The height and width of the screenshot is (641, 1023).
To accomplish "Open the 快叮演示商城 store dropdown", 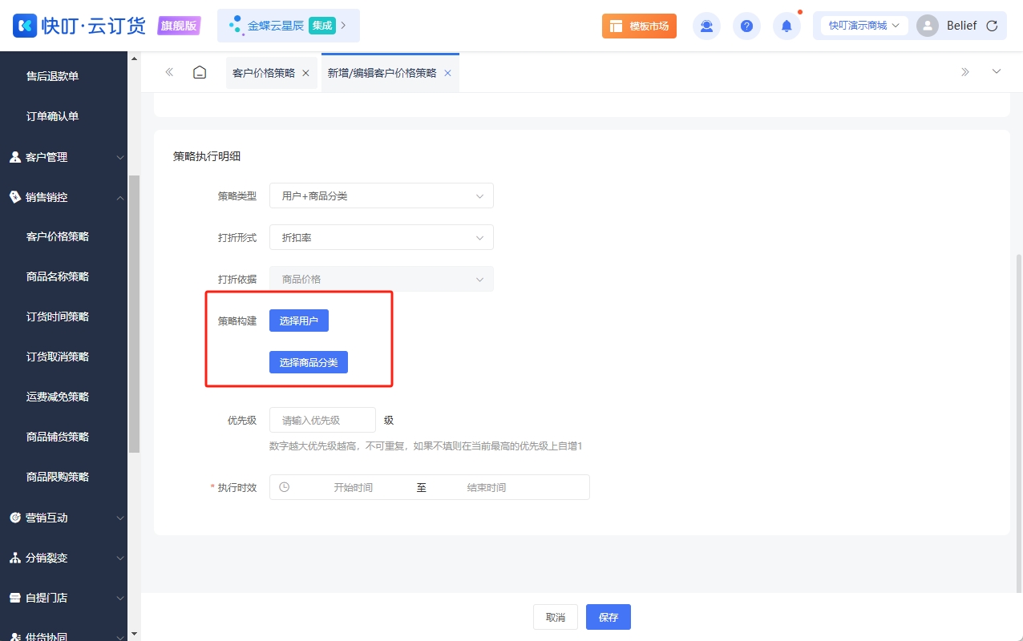I will coord(864,26).
